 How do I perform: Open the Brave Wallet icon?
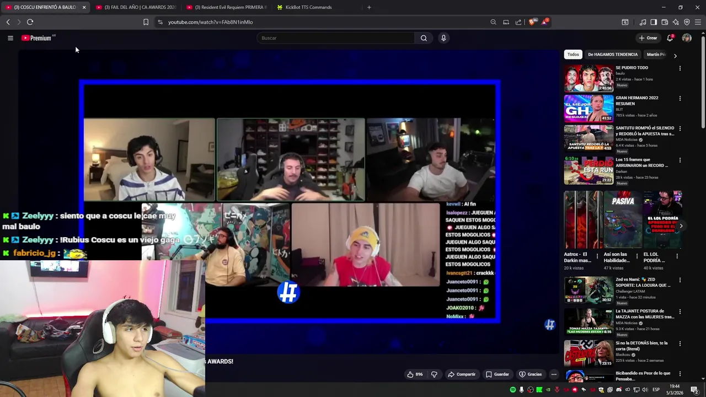pyautogui.click(x=665, y=22)
